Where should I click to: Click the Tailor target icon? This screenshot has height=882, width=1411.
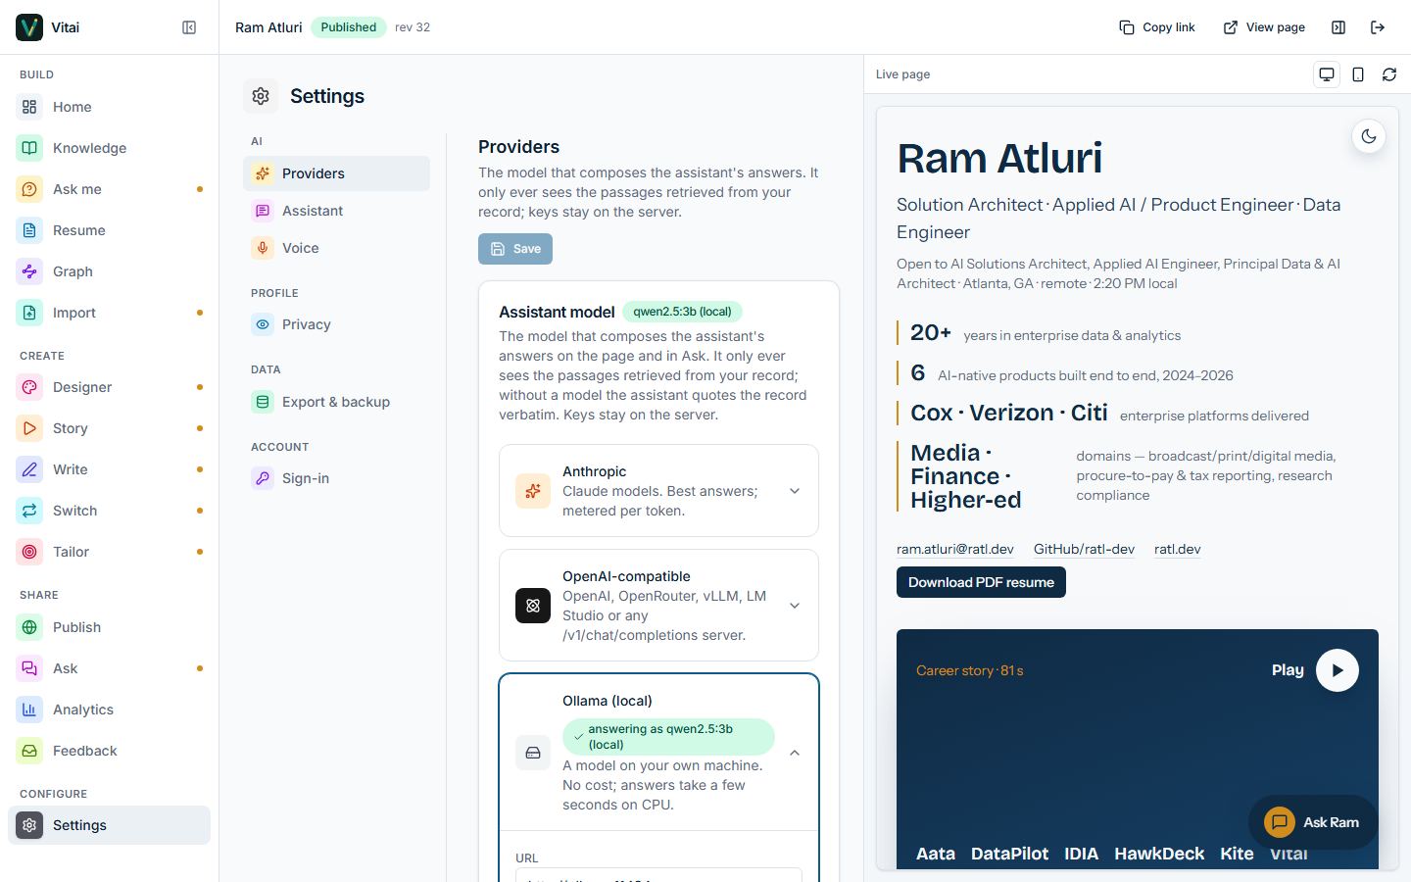pyautogui.click(x=29, y=552)
